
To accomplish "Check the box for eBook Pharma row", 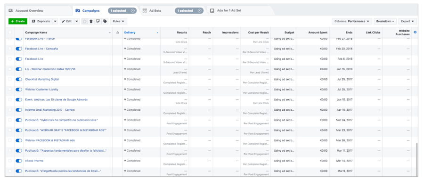I will point(10,161).
